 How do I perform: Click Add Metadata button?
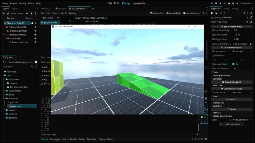(231, 124)
